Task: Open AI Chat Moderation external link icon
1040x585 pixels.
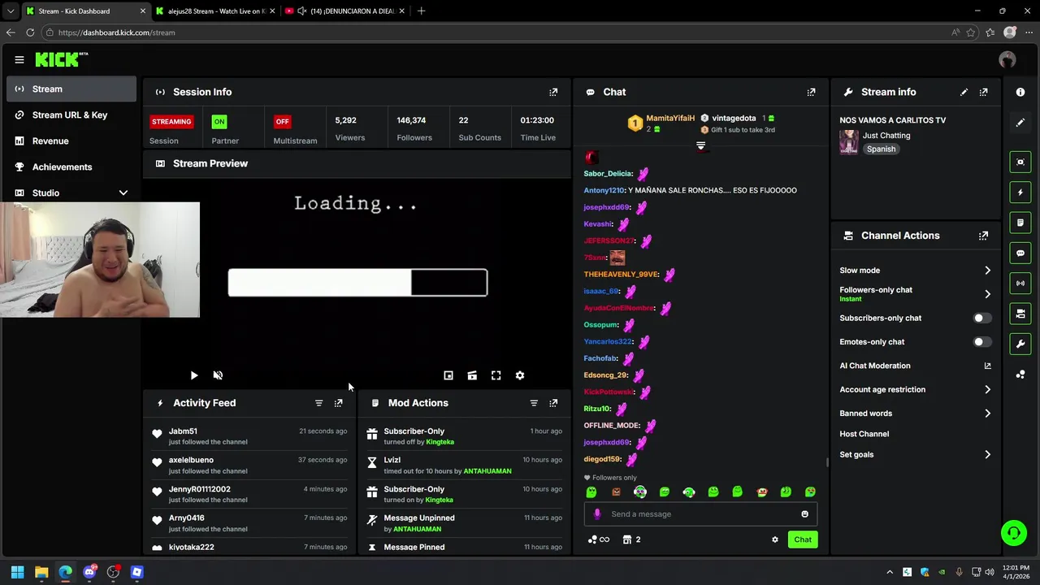Action: (987, 366)
